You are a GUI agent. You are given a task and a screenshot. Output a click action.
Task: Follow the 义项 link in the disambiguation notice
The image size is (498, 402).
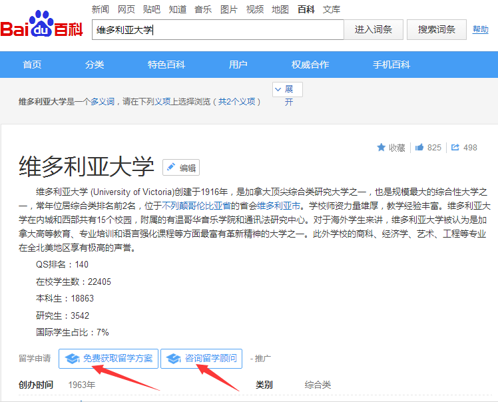(x=162, y=102)
